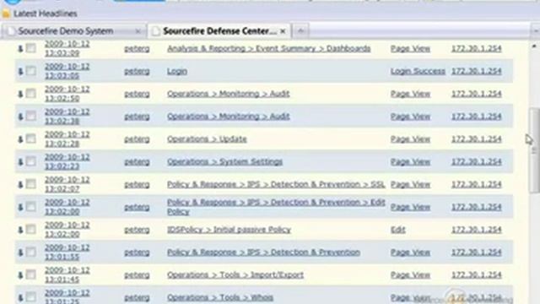Screen dimensions: 540x304
Task: Tick the checkbox for the Import/Export row
Action: pyautogui.click(x=31, y=274)
